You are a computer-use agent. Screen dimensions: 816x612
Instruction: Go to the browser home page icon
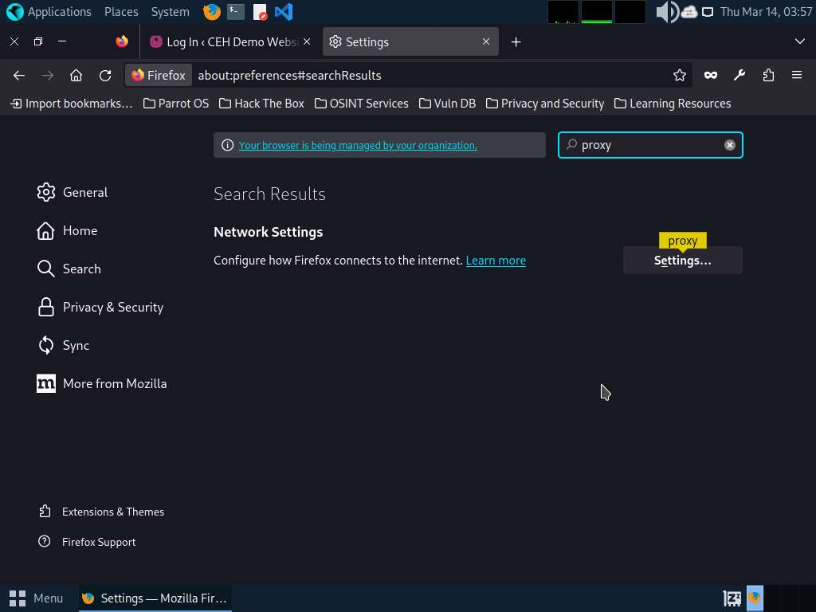tap(76, 75)
